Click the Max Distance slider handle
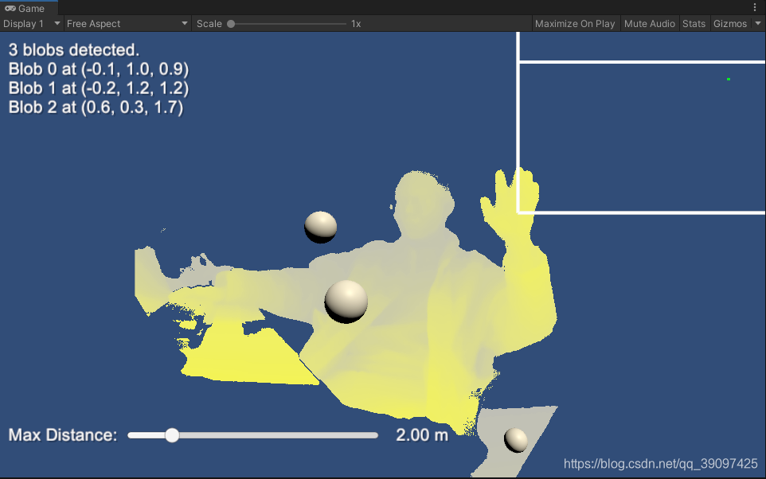The height and width of the screenshot is (479, 766). point(172,435)
